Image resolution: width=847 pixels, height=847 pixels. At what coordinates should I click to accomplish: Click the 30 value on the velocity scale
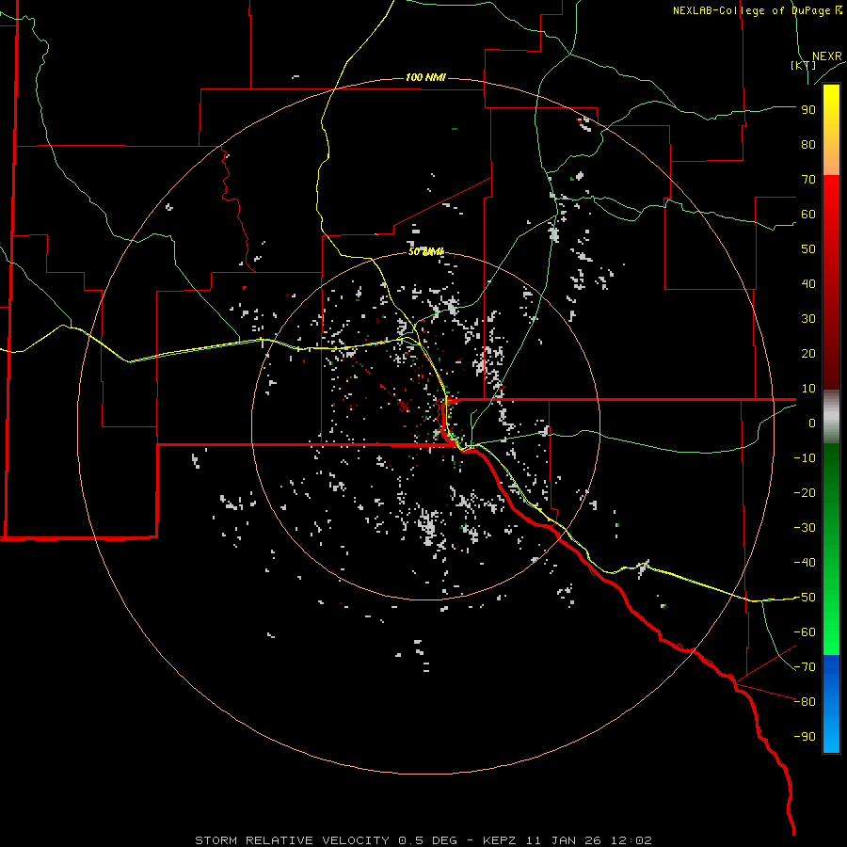point(808,319)
